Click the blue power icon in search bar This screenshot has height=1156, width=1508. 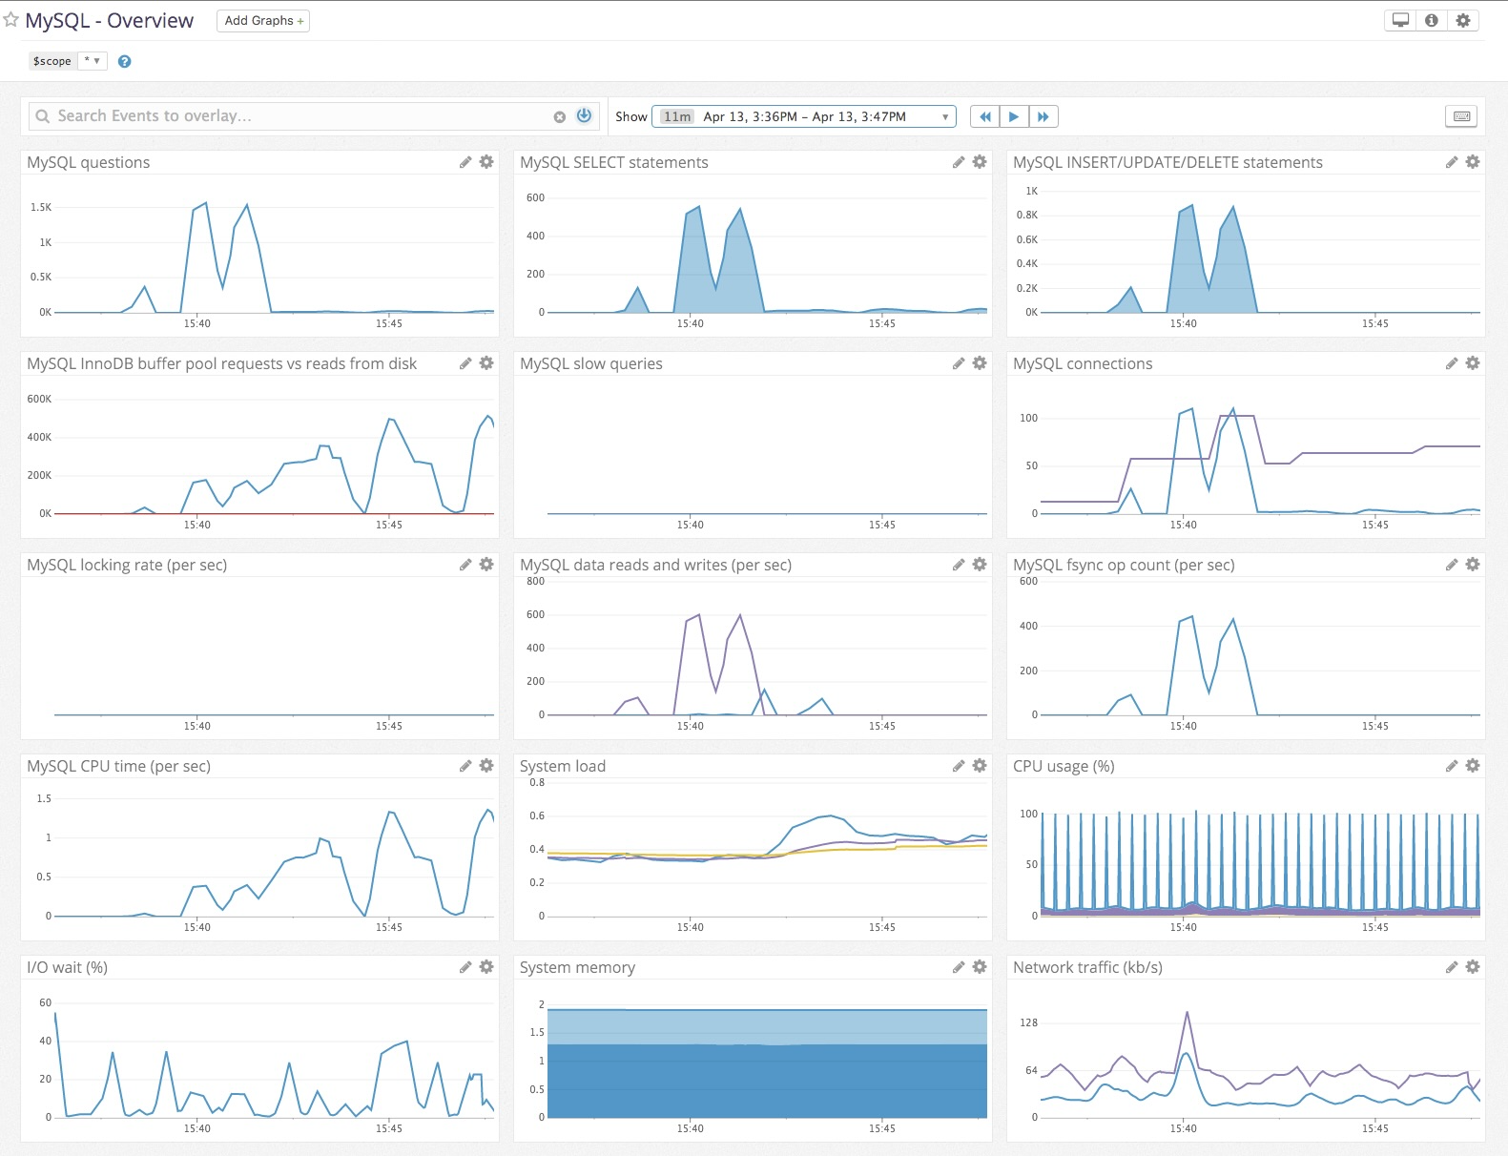tap(584, 115)
